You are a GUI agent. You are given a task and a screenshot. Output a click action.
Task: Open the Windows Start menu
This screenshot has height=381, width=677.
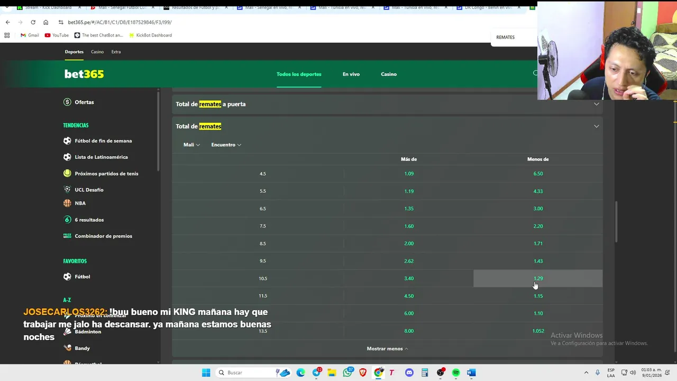point(206,373)
